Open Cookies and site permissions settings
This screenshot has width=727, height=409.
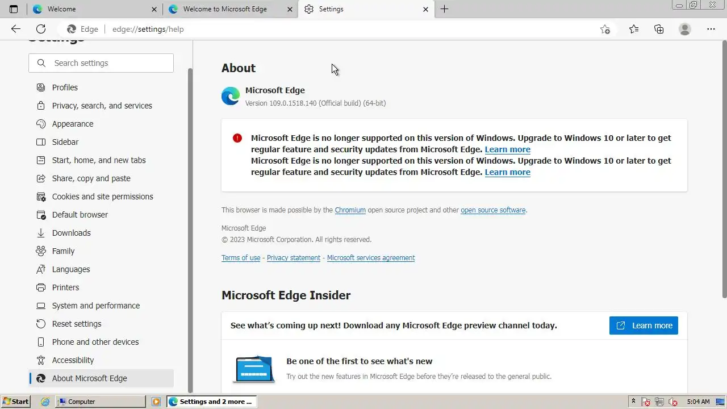click(101, 197)
